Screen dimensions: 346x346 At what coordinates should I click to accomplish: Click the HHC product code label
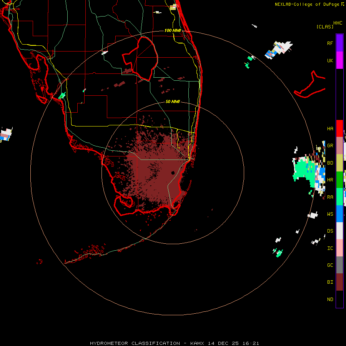(338, 23)
